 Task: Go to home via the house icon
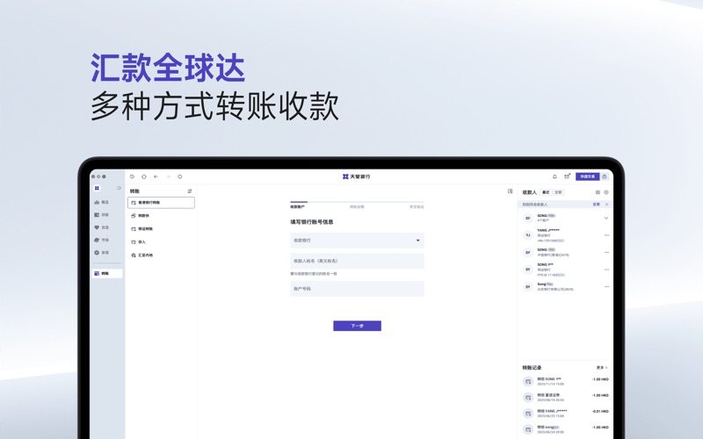144,176
